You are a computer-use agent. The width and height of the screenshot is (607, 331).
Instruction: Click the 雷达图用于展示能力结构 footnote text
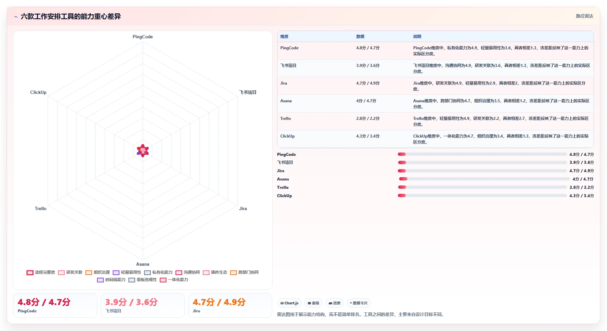click(361, 314)
